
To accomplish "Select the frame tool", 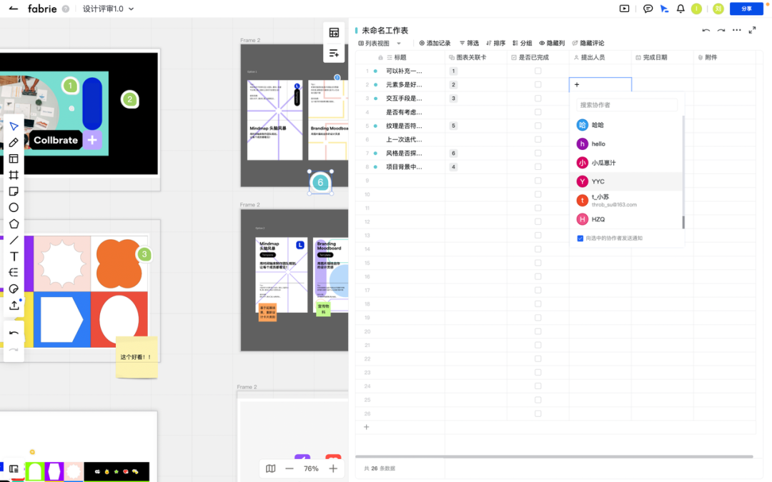I will click(14, 175).
